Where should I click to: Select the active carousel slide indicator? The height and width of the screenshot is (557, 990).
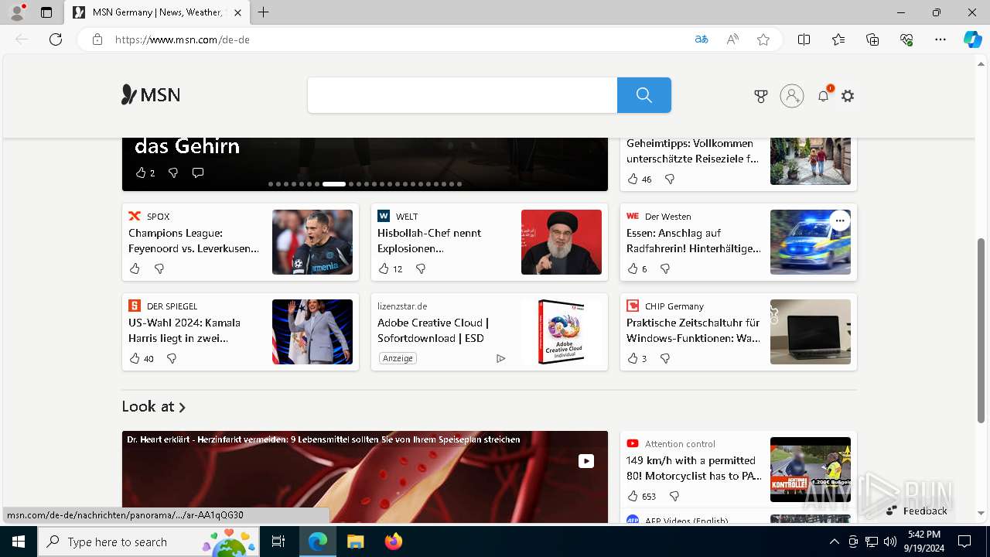(334, 184)
